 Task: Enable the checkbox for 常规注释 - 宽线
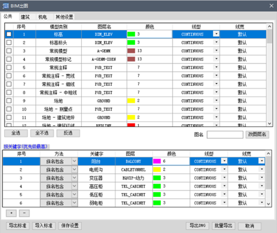(x=9, y=76)
